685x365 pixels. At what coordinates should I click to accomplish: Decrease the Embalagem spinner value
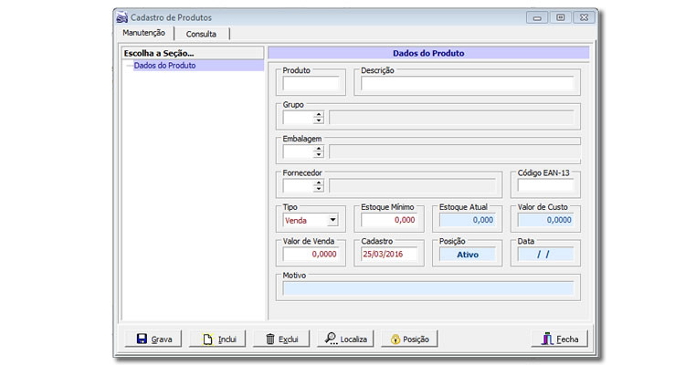(319, 154)
